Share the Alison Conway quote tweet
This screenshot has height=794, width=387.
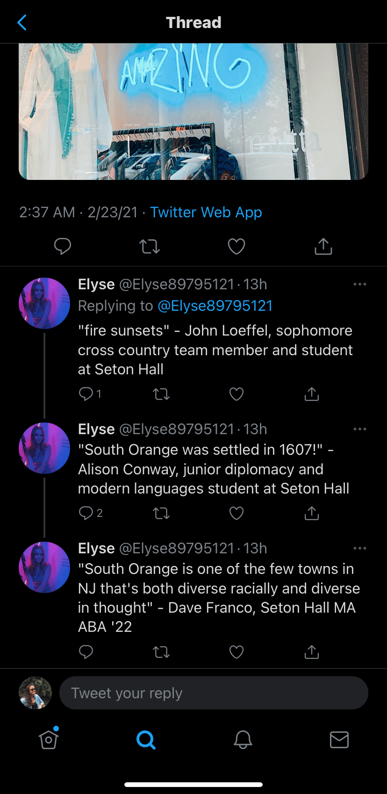pyautogui.click(x=312, y=513)
